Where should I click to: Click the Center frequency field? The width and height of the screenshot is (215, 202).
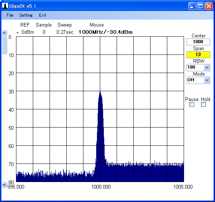[x=198, y=42]
